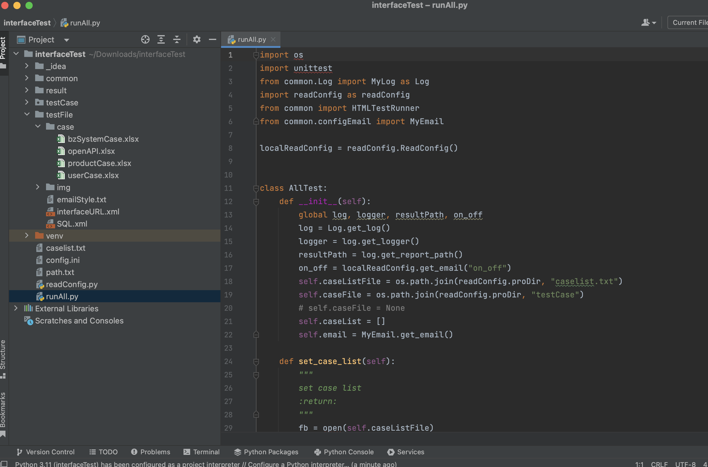Click runAll.py breadcrumb in navigation bar
708x467 pixels.
click(81, 23)
